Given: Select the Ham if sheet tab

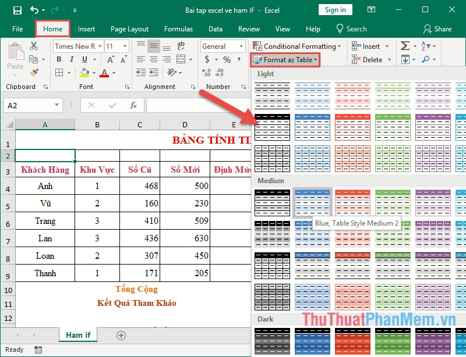Looking at the screenshot, I should 76,335.
